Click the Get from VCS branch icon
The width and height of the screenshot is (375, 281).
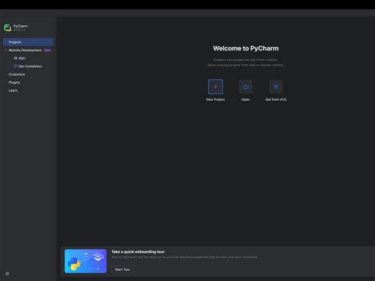tap(276, 86)
